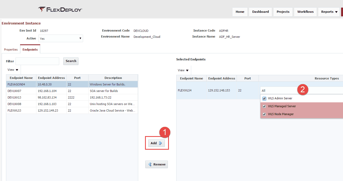Open the View menu under Selected Endpoints
This screenshot has height=181, width=343.
pos(183,70)
